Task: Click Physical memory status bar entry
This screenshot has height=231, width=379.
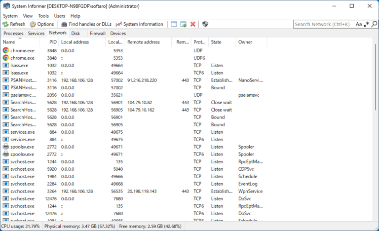Action: click(x=80, y=226)
